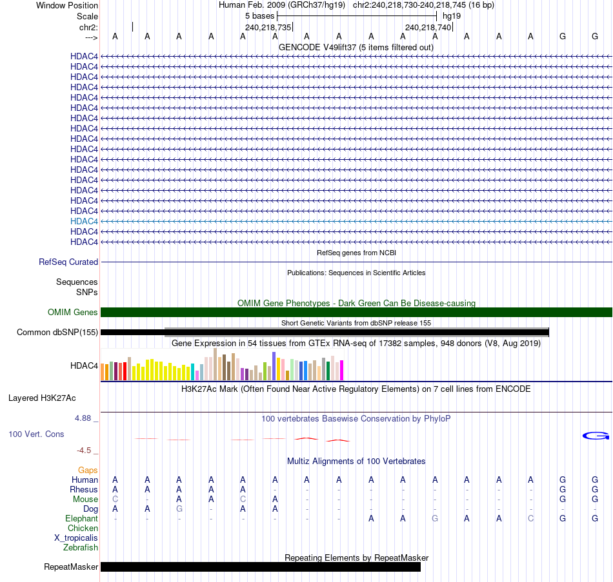Click the Gaps label in Multiz alignments
Image resolution: width=613 pixels, height=582 pixels.
(x=88, y=470)
